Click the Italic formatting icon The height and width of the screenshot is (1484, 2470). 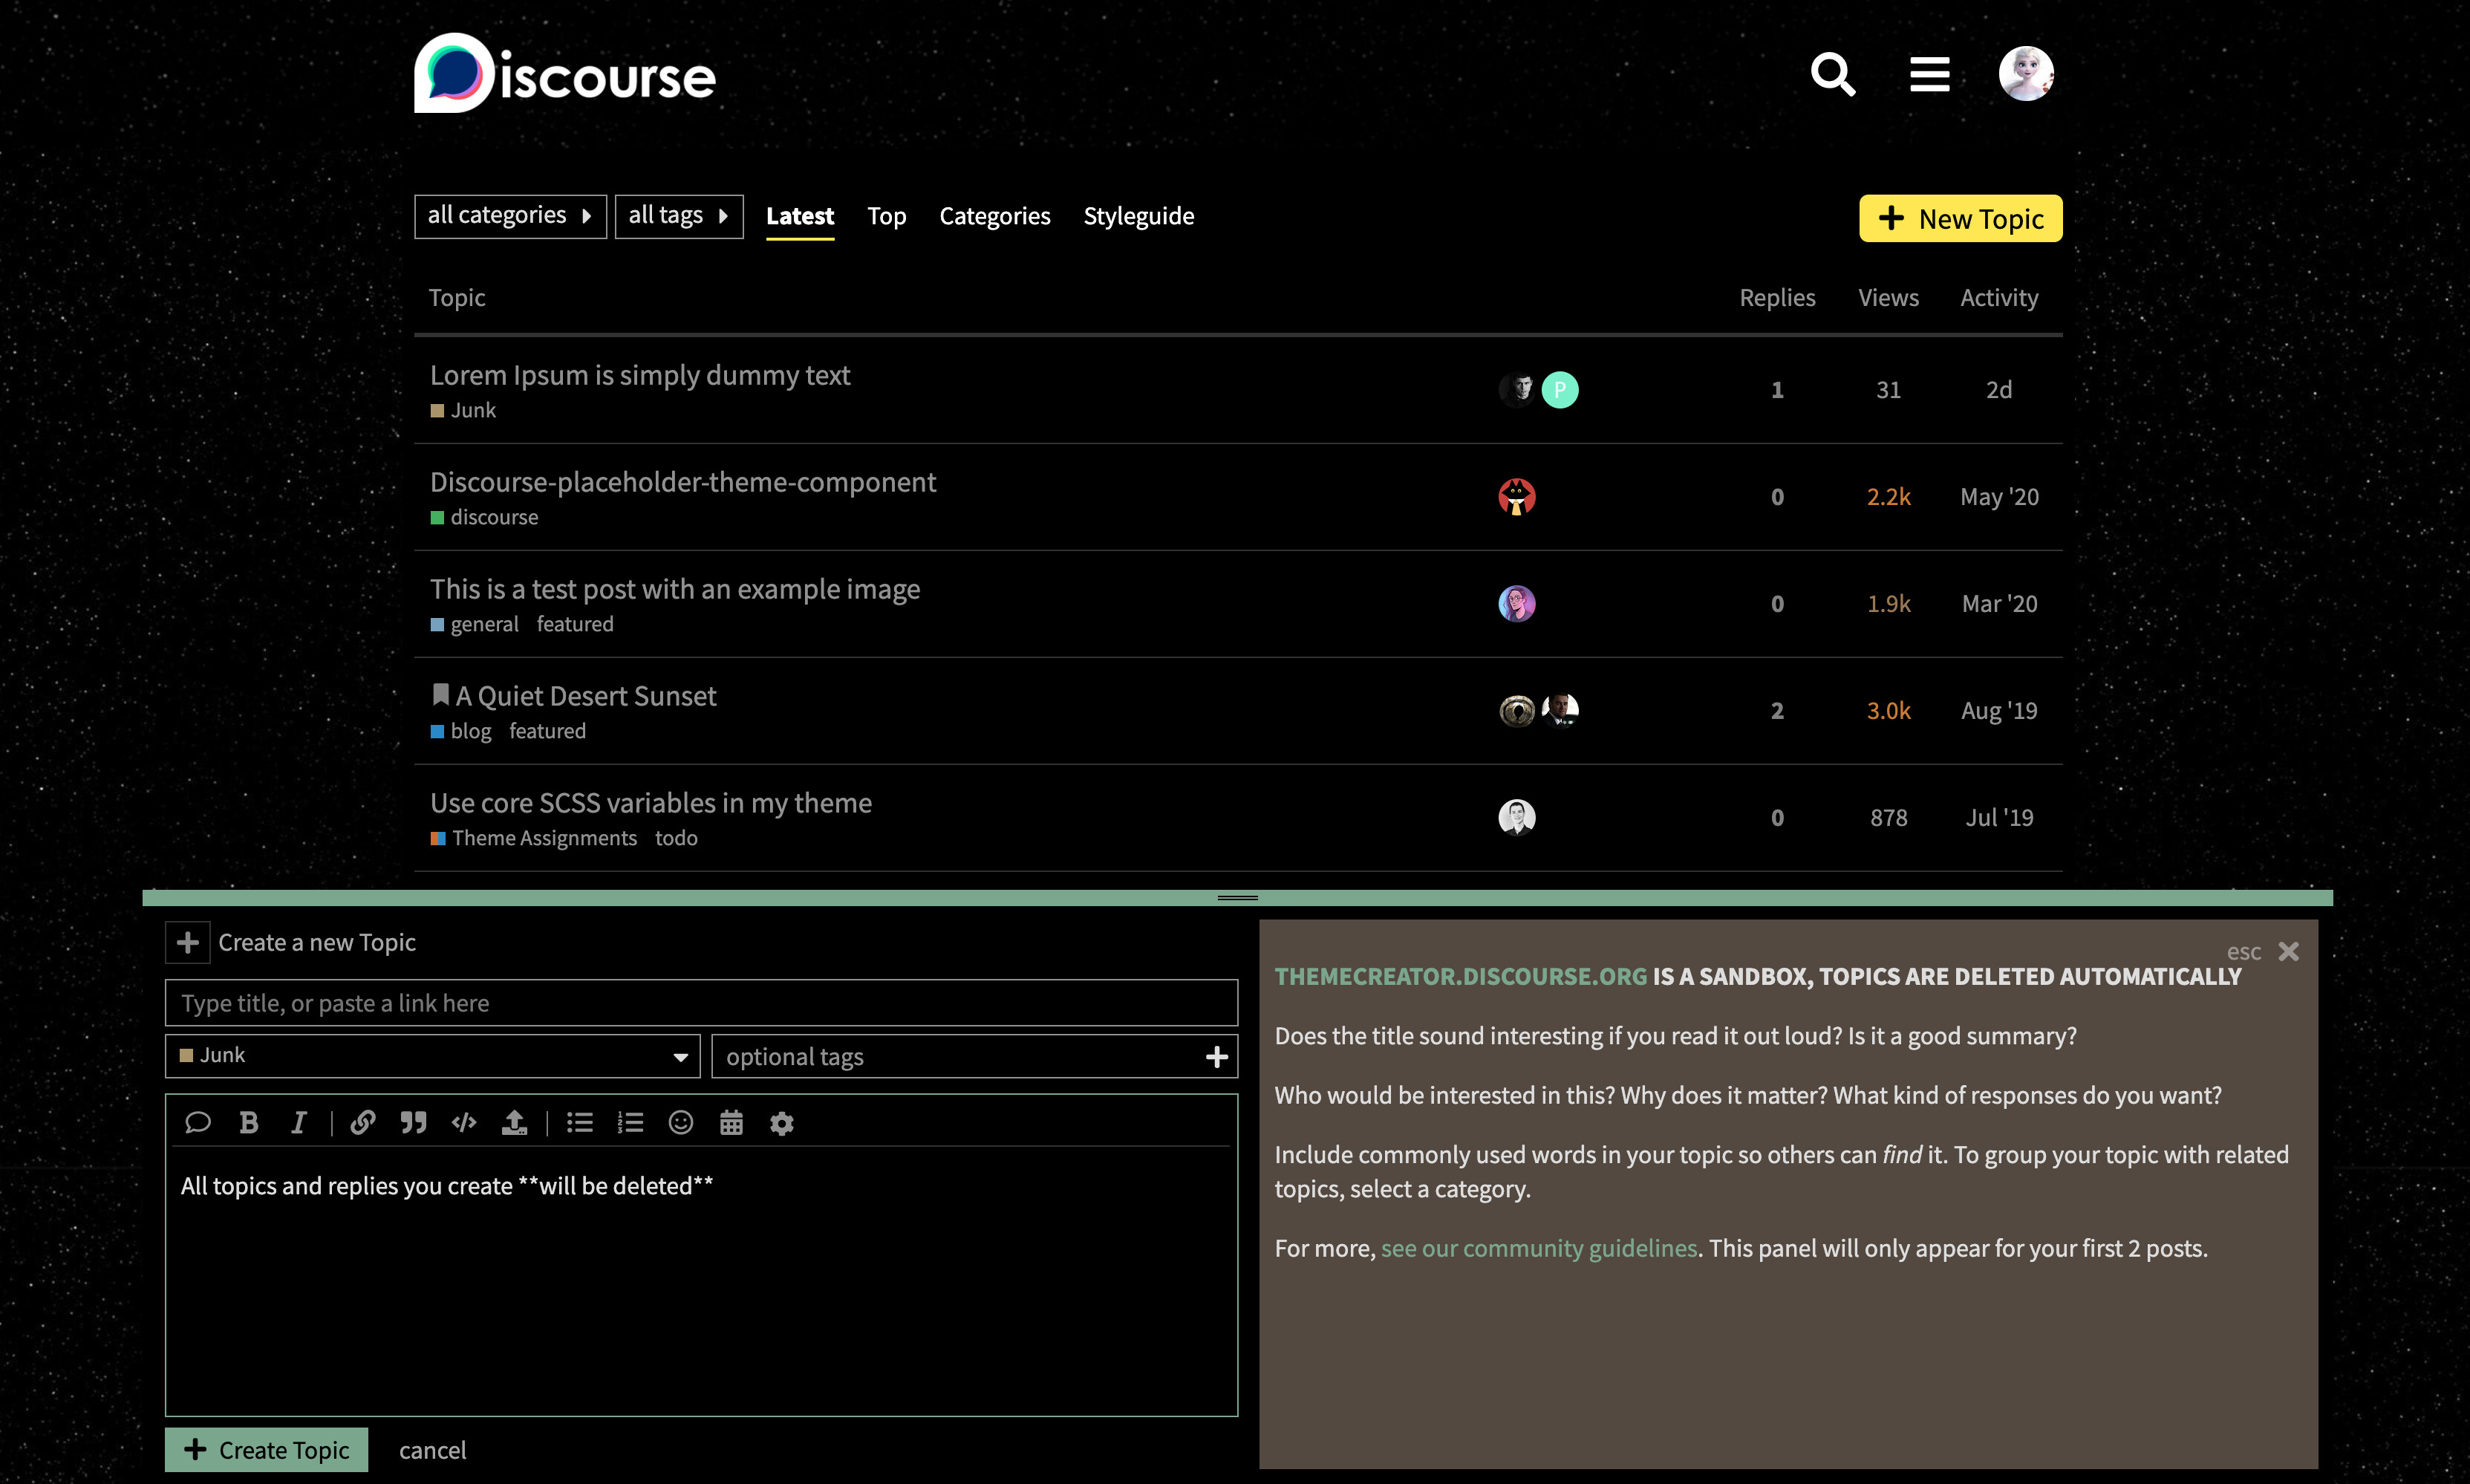coord(298,1122)
